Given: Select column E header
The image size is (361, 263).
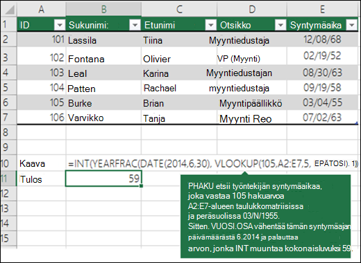Looking at the screenshot, I should click(x=322, y=9).
